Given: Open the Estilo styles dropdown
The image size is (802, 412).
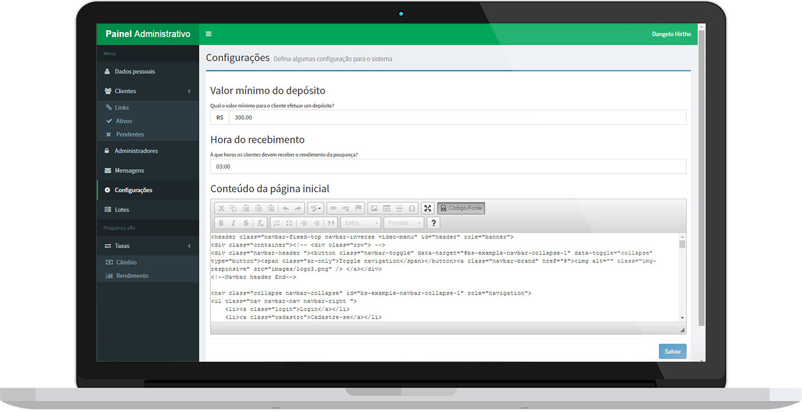Looking at the screenshot, I should pyautogui.click(x=360, y=223).
